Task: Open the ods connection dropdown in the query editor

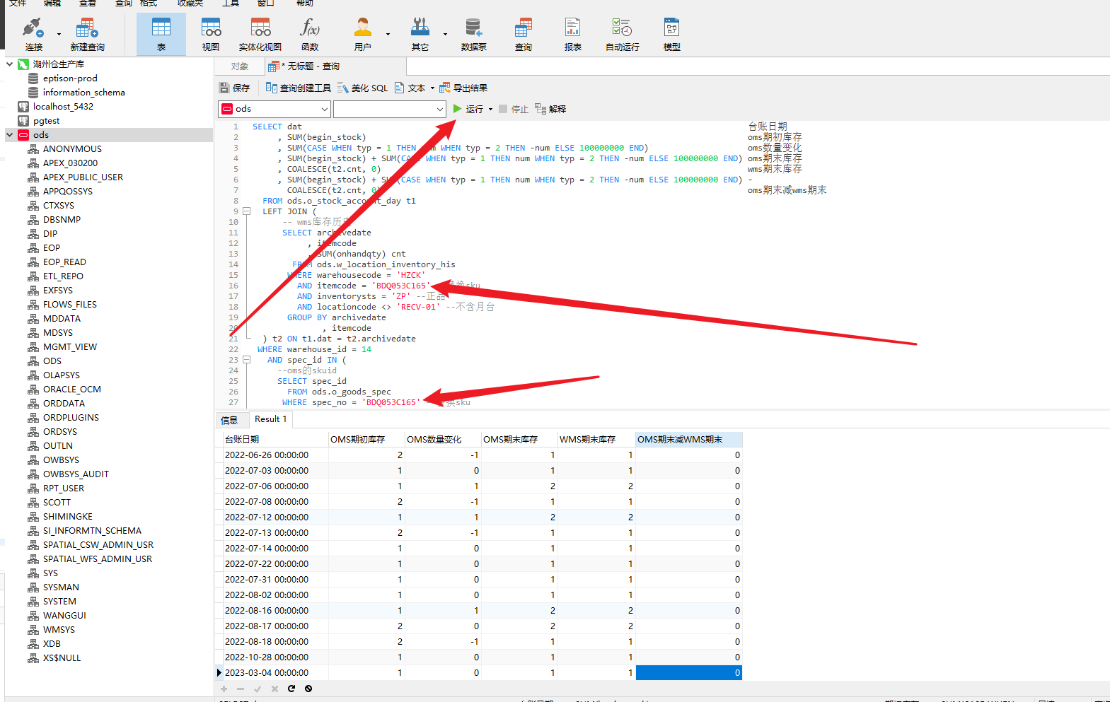Action: point(325,109)
